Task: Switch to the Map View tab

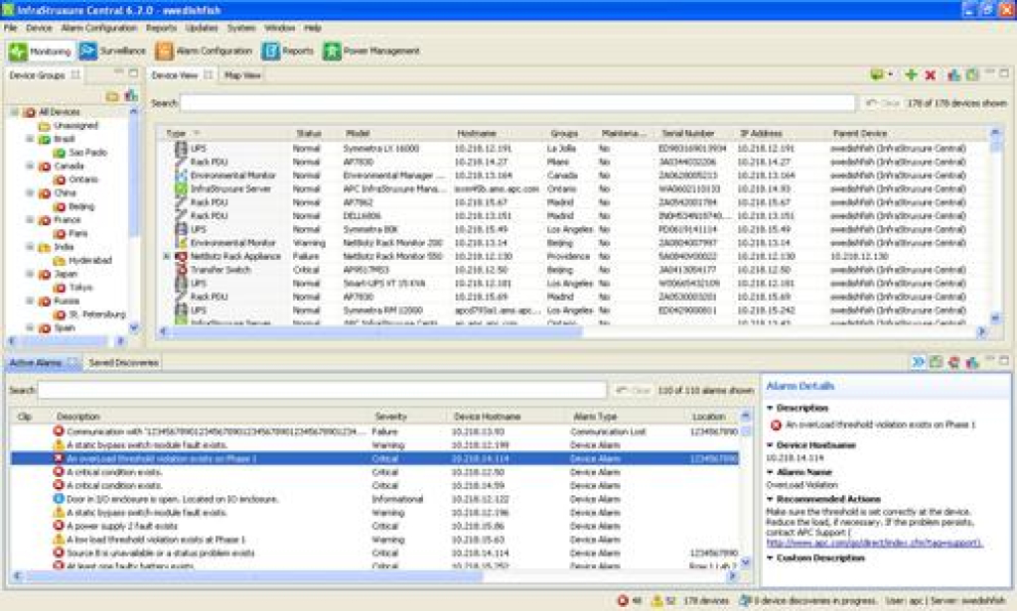Action: (242, 75)
